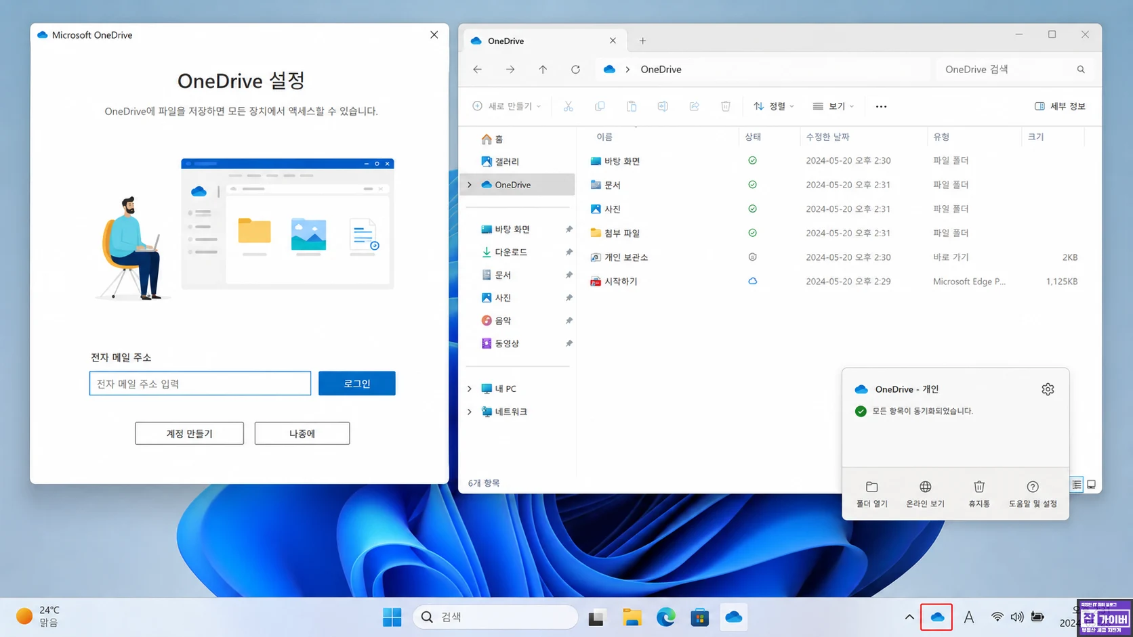Screen dimensions: 1133x637
Task: Open the 정렬 sort dropdown
Action: pyautogui.click(x=774, y=106)
